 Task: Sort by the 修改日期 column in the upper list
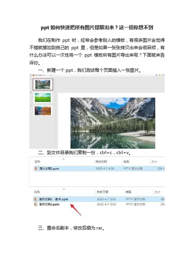(101, 162)
